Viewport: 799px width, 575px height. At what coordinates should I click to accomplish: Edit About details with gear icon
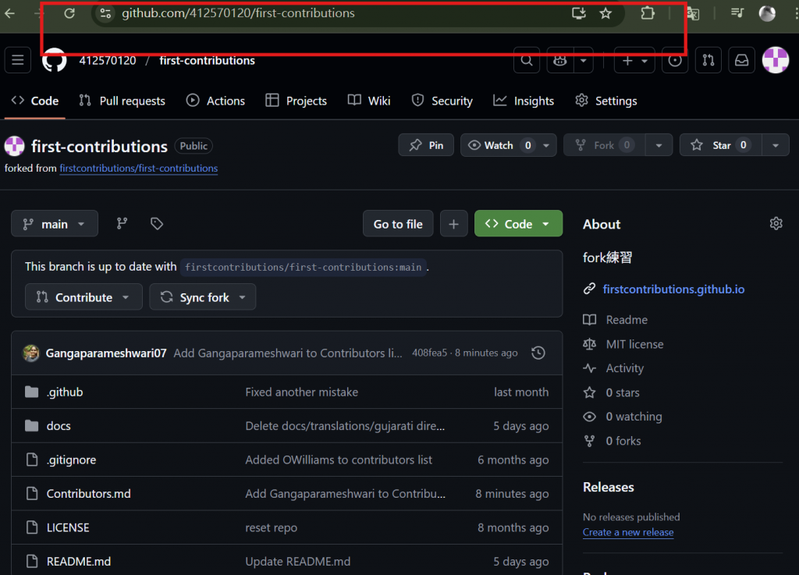776,224
